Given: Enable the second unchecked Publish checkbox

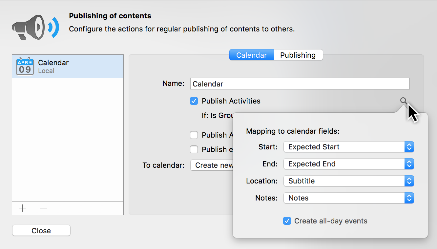Looking at the screenshot, I should [x=194, y=135].
